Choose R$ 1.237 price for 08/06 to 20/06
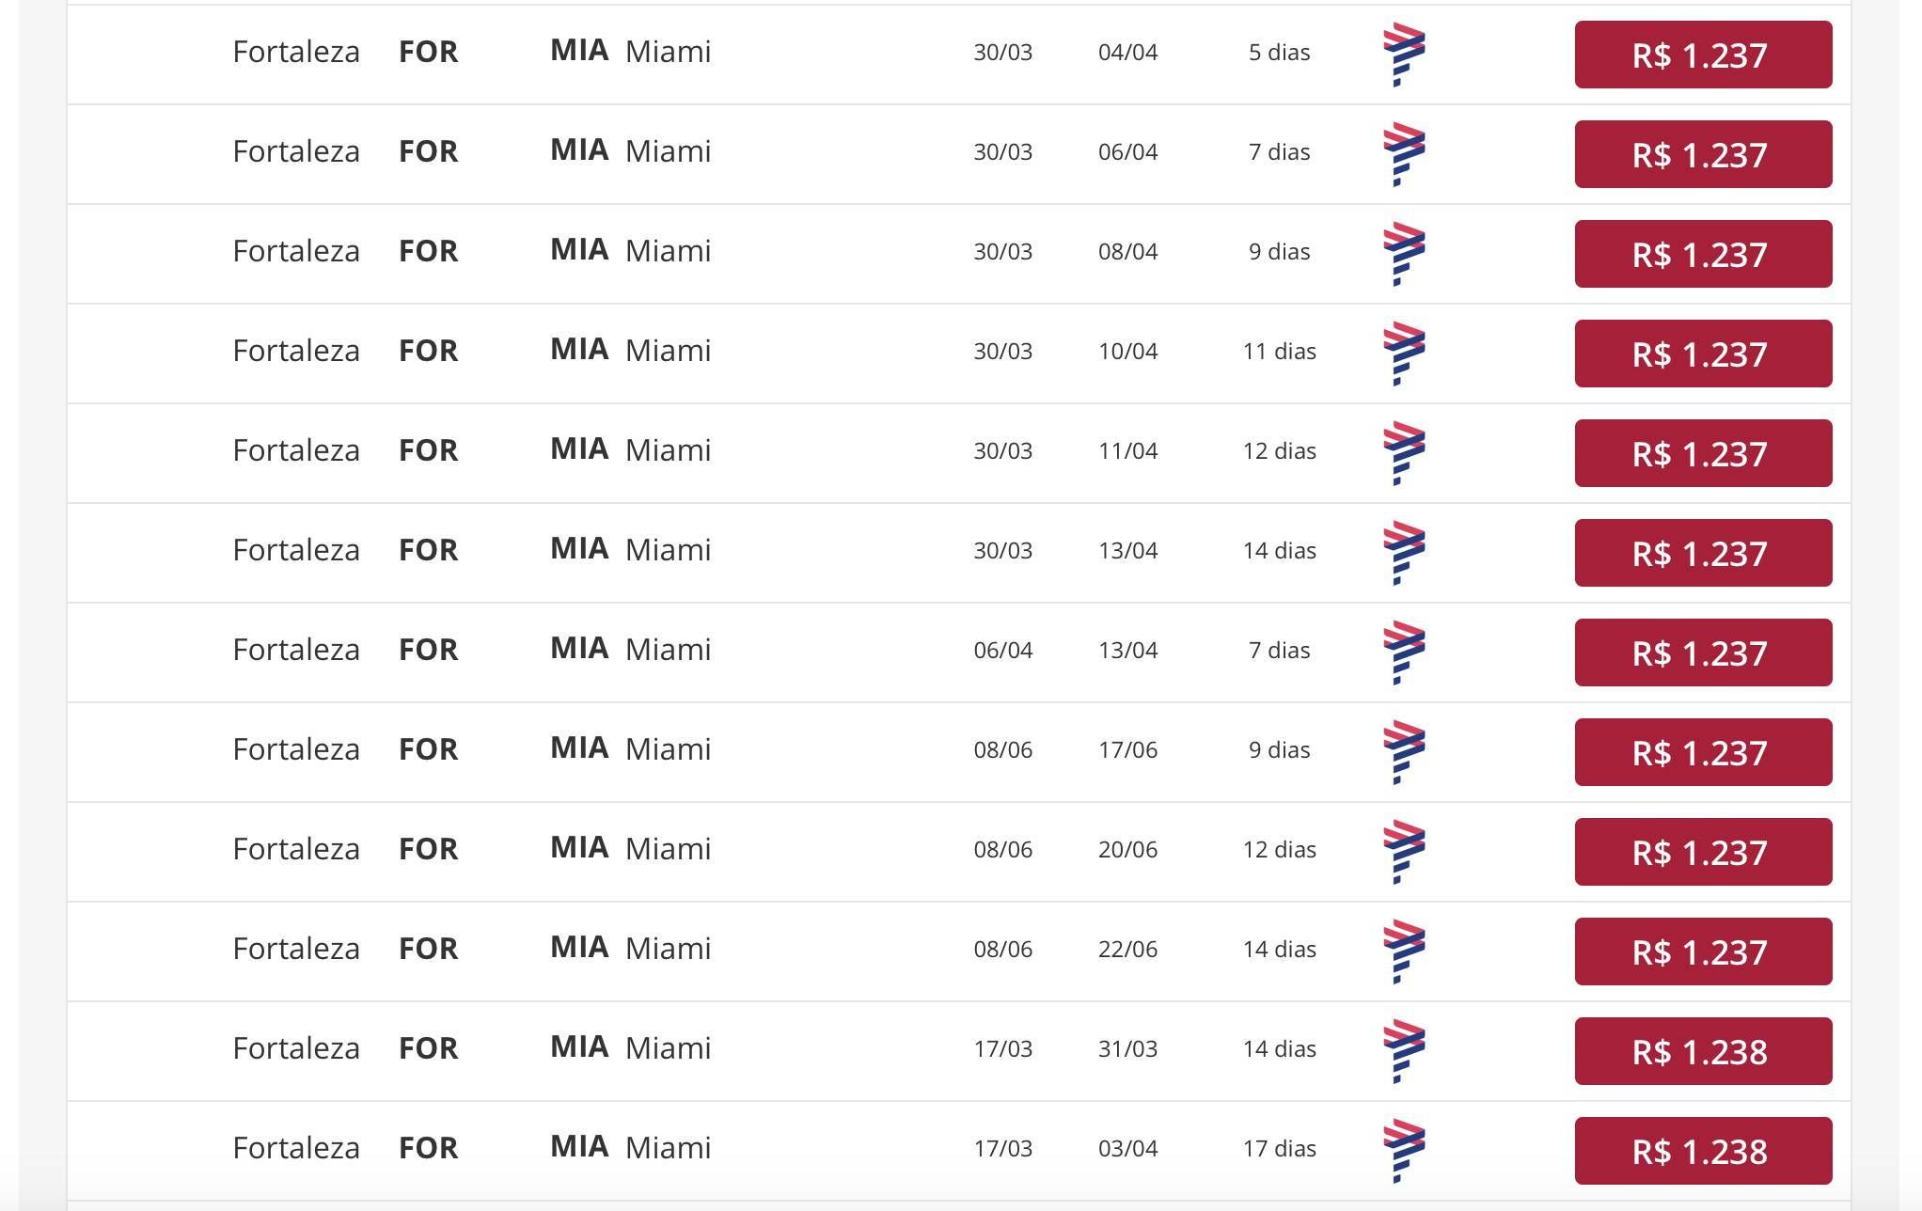1922x1211 pixels. (x=1703, y=852)
